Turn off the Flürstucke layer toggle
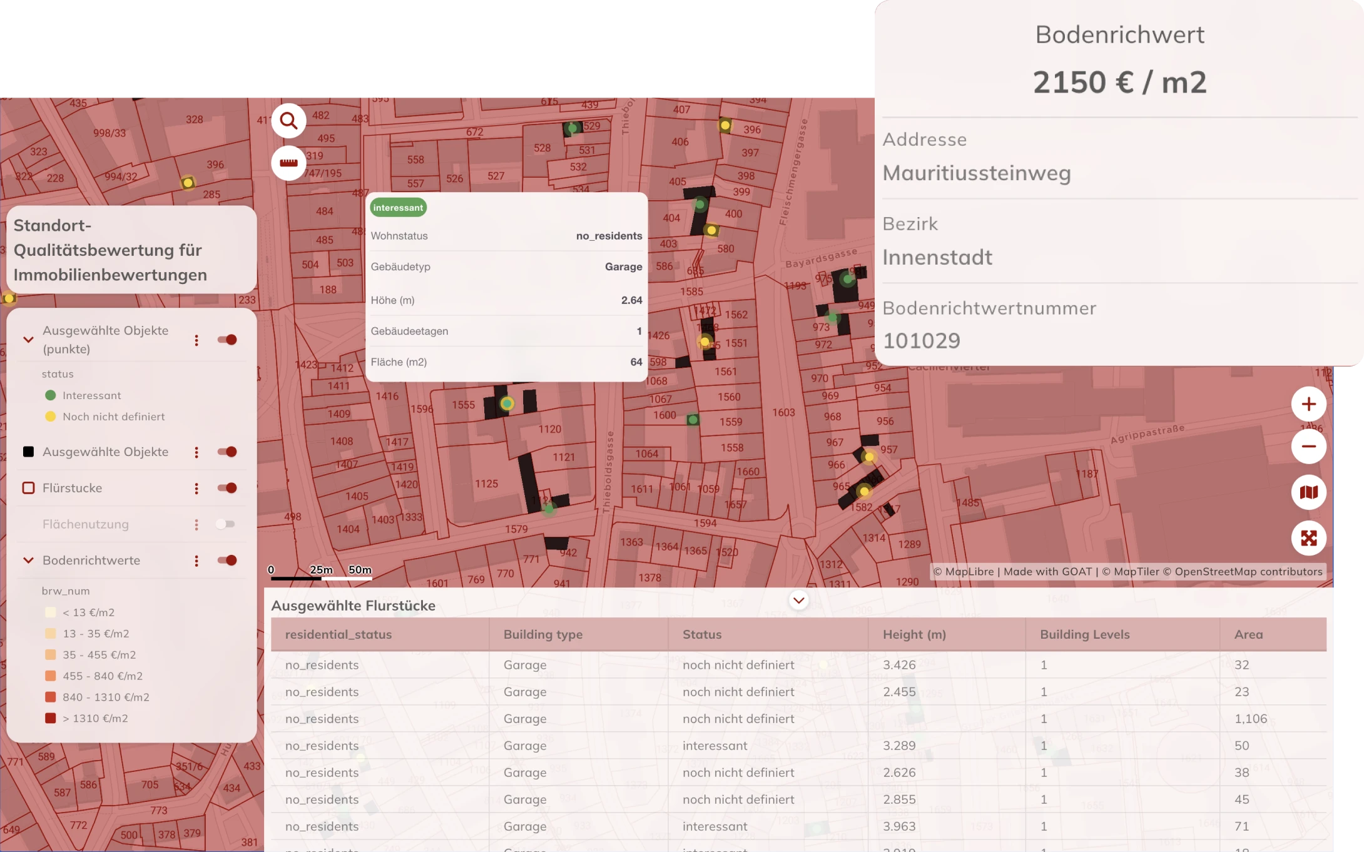The height and width of the screenshot is (852, 1364). pyautogui.click(x=227, y=488)
